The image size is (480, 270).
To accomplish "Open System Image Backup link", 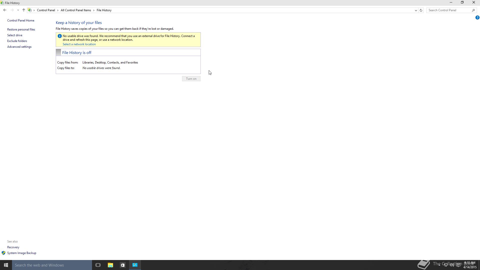I will [x=22, y=253].
